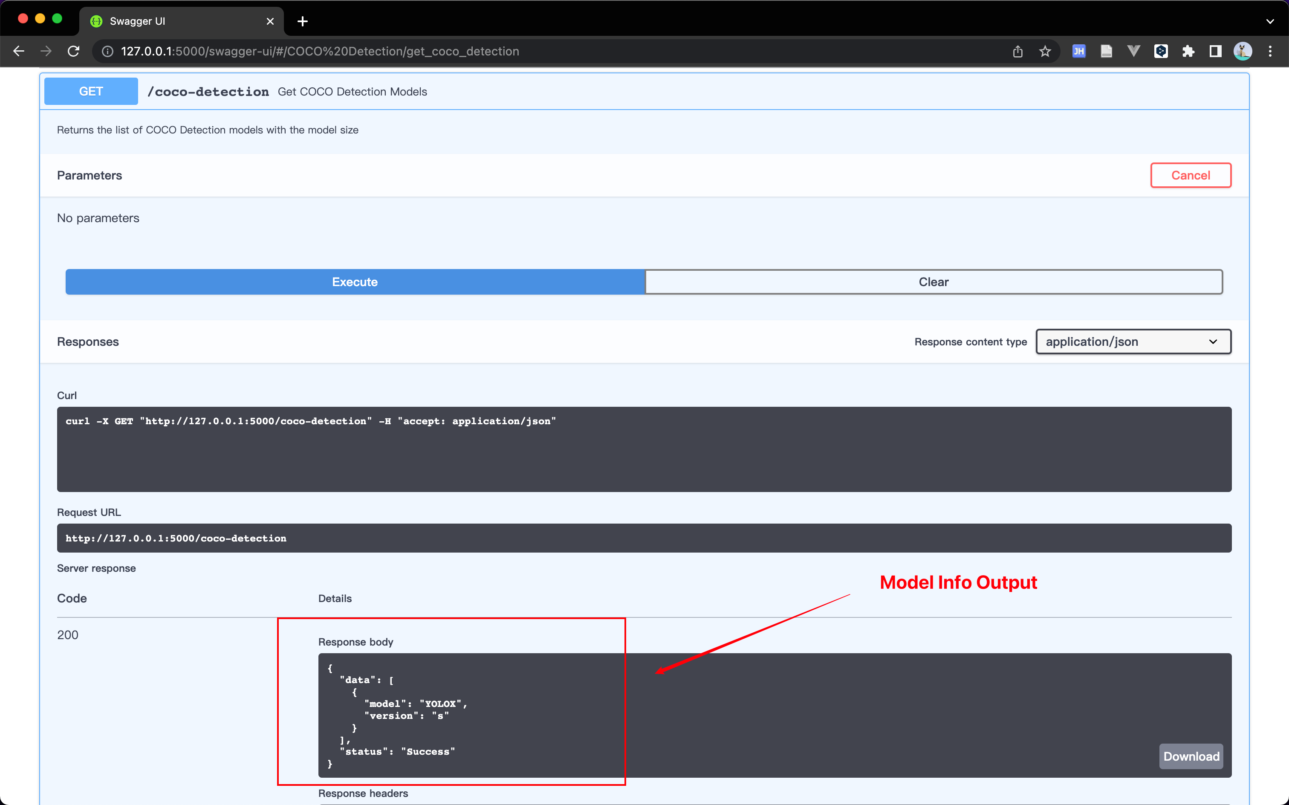Bookmark page with star icon

[1045, 51]
